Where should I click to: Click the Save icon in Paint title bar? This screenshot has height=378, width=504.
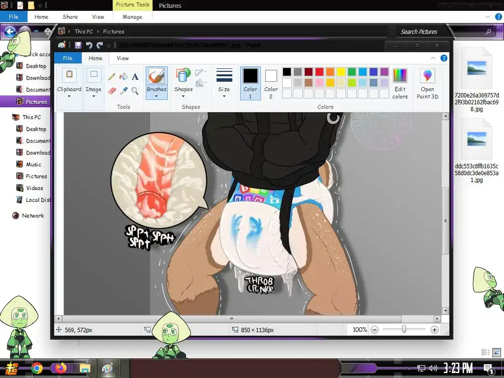(x=78, y=45)
